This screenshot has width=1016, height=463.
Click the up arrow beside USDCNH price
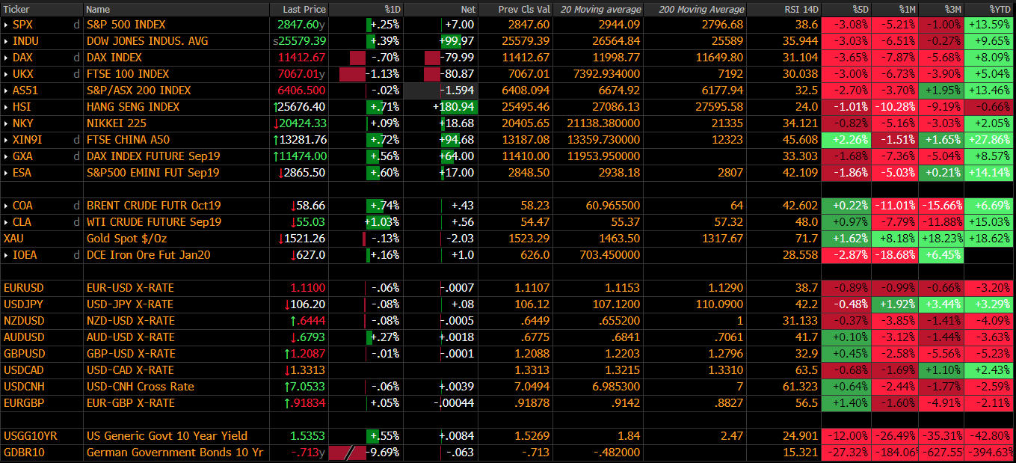[x=287, y=387]
